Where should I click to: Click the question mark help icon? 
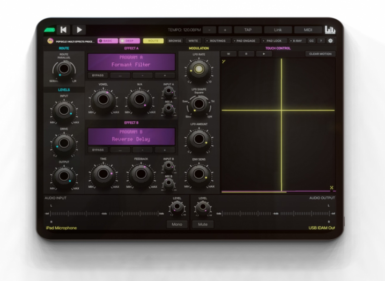point(321,41)
